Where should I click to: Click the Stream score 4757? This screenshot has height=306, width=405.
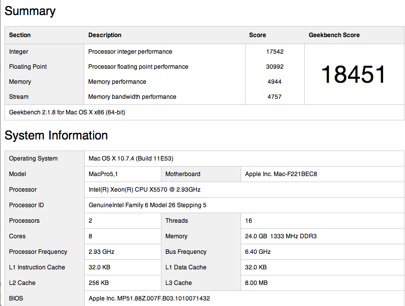point(275,97)
